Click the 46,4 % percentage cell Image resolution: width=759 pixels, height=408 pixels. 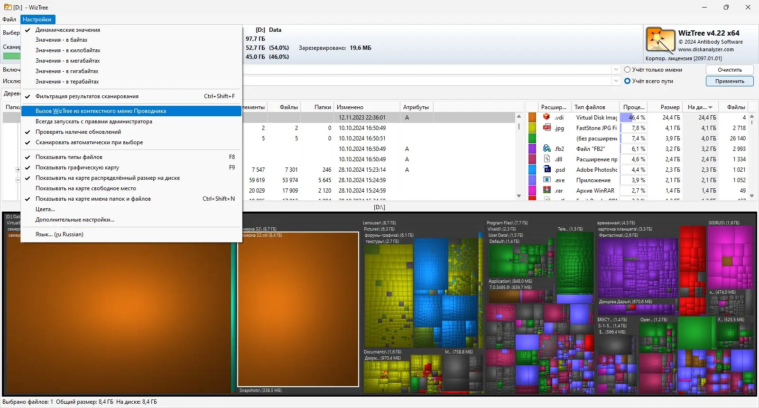(x=634, y=117)
